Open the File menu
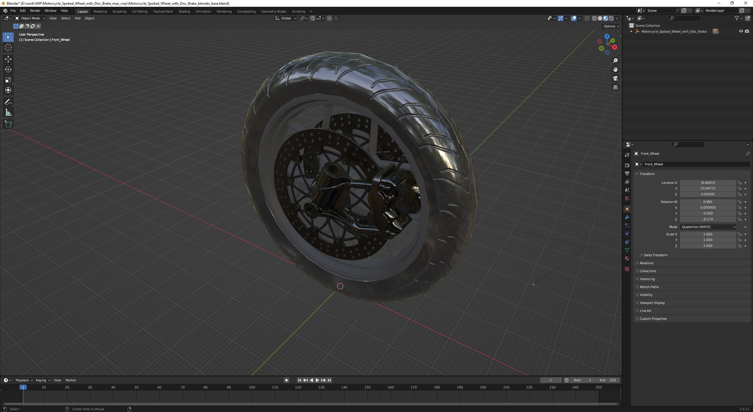753x412 pixels. (13, 11)
